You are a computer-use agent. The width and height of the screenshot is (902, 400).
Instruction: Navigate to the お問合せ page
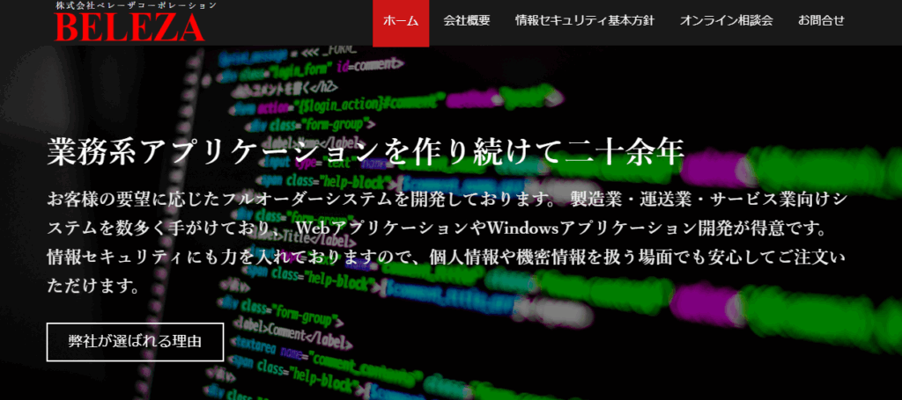(821, 20)
